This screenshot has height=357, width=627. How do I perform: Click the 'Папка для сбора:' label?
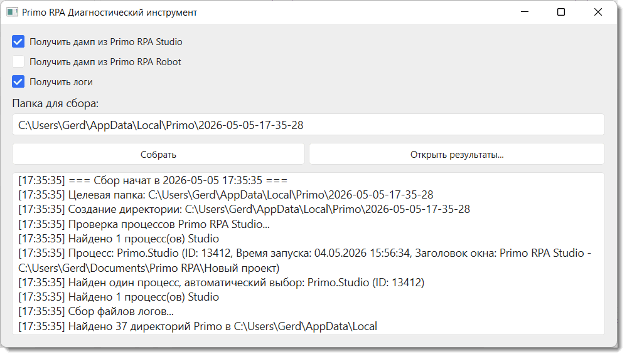pyautogui.click(x=56, y=103)
